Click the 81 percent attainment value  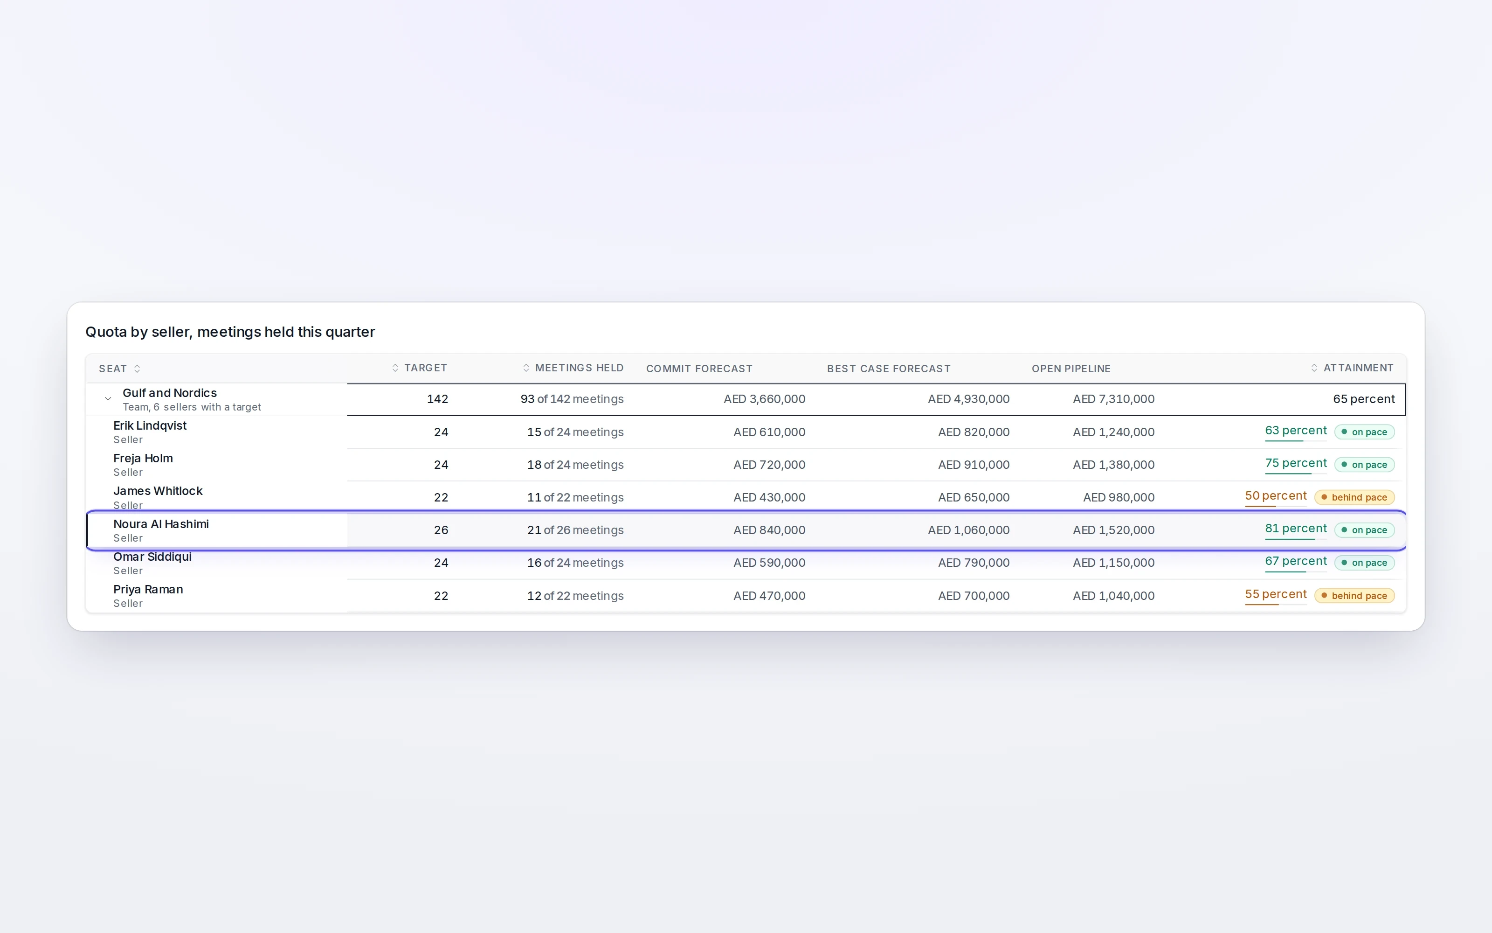(1295, 528)
